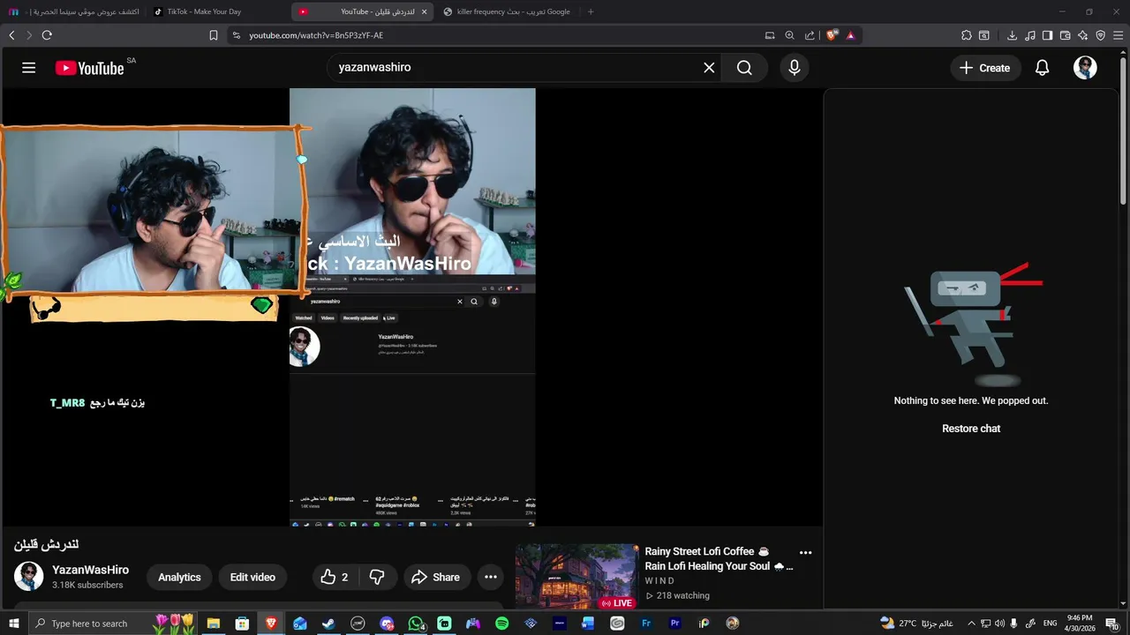Screen dimensions: 1130x635
Task: Open Steam from taskbar
Action: tap(328, 624)
